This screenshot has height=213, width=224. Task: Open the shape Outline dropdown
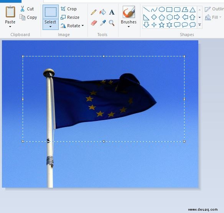click(214, 9)
